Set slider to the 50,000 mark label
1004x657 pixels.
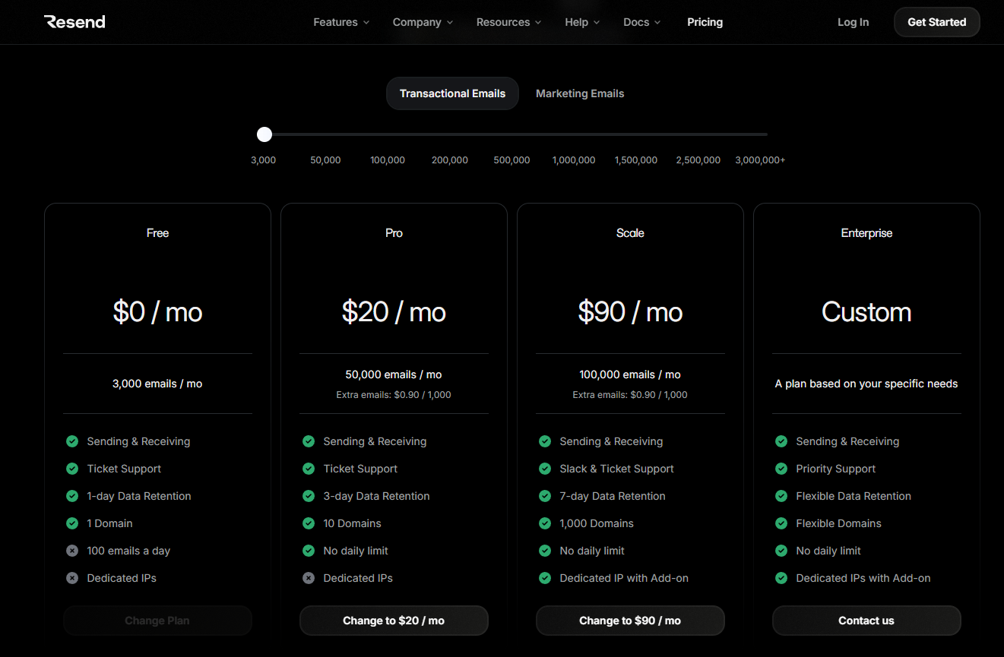click(325, 160)
